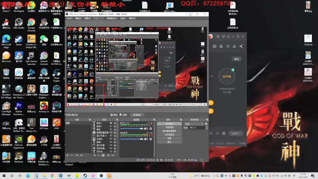Click the 麦克风/Aux volume slider
318x179 pixels.
[x=132, y=128]
